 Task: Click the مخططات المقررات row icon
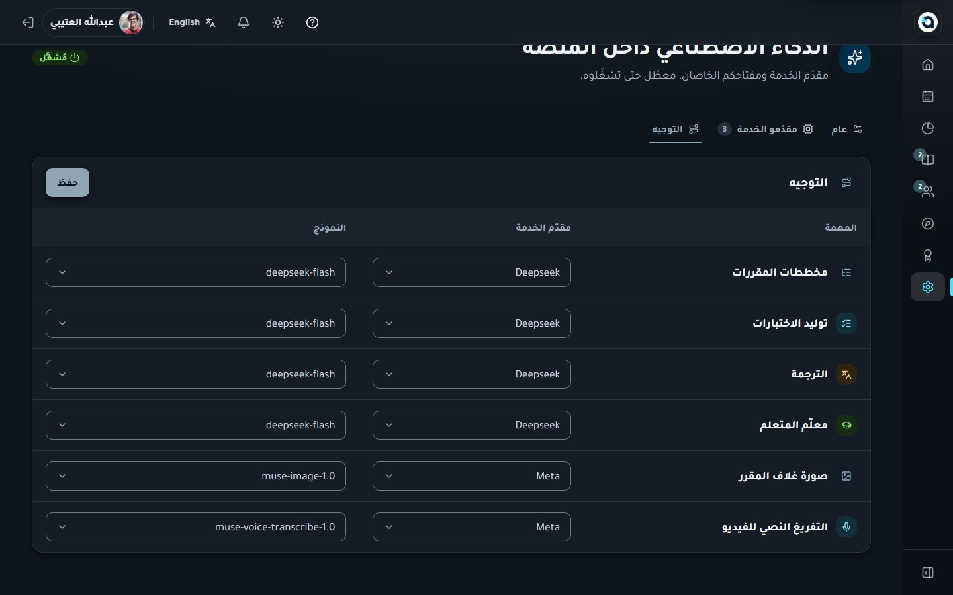[x=846, y=272]
